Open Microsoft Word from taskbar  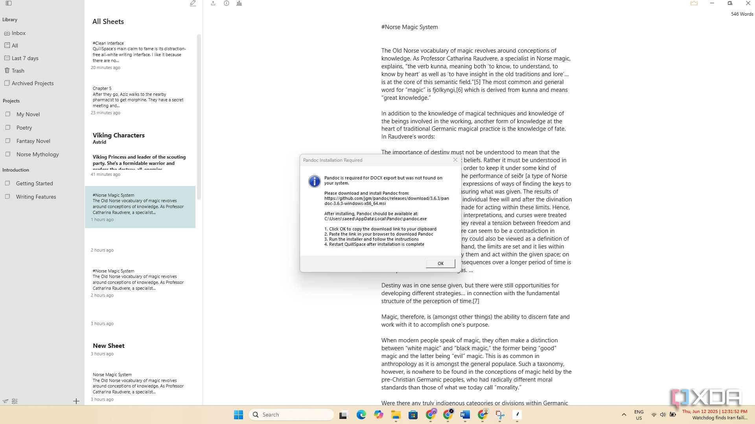[x=465, y=415]
